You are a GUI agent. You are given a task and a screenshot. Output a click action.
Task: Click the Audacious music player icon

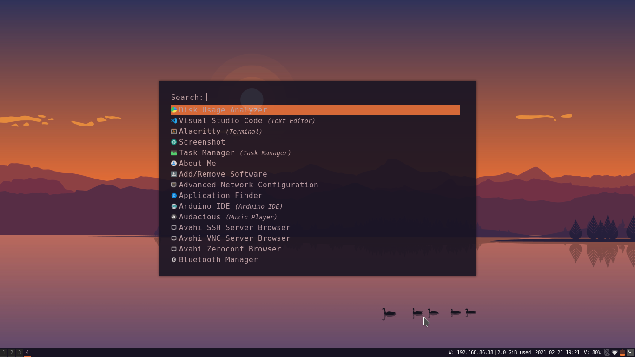pos(174,217)
